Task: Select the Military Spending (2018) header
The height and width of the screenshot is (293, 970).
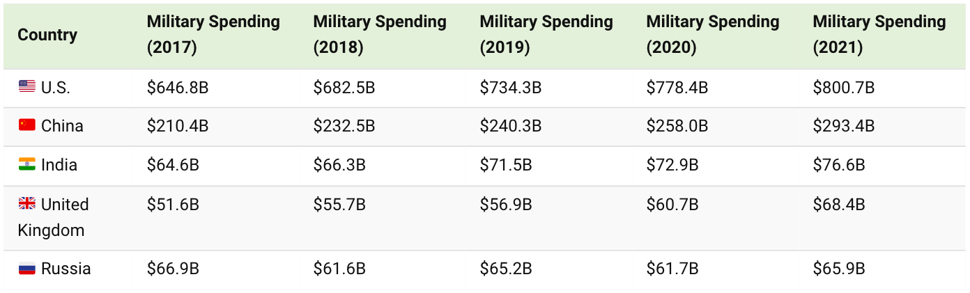Action: tap(380, 35)
